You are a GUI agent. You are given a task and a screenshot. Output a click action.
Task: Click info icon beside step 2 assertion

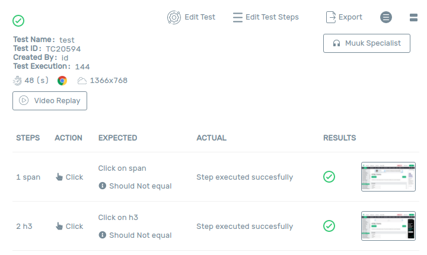coord(103,235)
